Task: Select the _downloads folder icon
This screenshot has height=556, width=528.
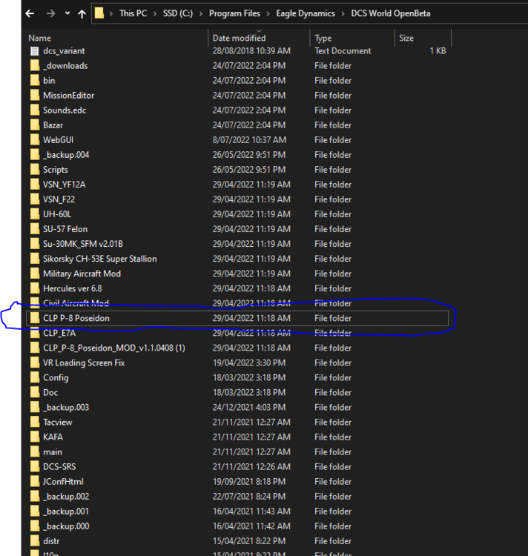Action: click(34, 65)
